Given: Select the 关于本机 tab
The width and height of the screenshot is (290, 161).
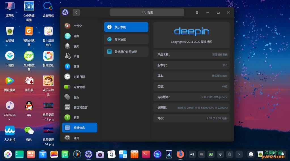Looking at the screenshot, I should pos(126,27).
